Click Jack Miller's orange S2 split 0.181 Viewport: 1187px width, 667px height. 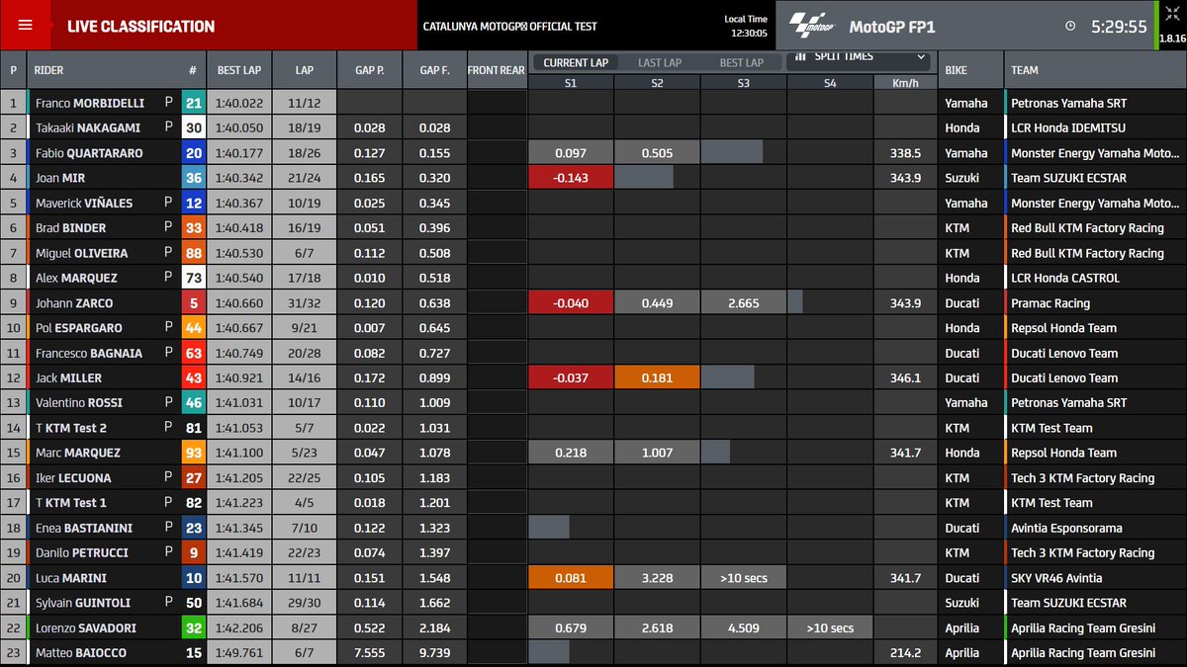point(657,377)
